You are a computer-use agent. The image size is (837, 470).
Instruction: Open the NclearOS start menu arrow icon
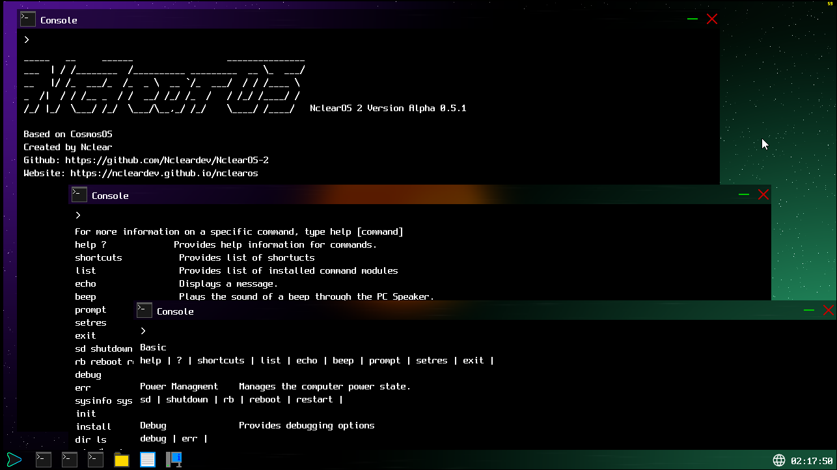click(14, 460)
